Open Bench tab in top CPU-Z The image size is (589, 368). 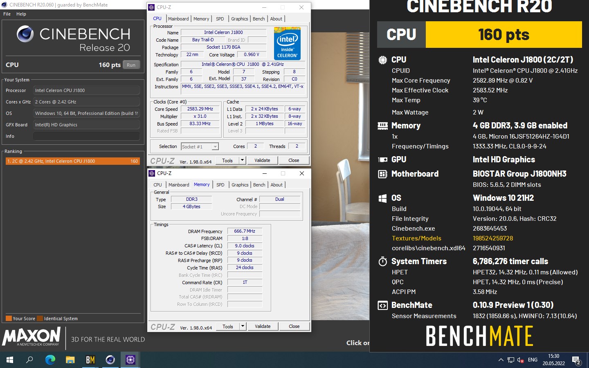click(x=259, y=19)
